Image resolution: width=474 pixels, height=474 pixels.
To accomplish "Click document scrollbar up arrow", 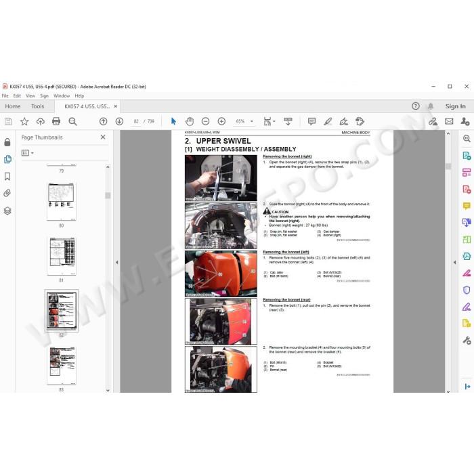I will (448, 133).
